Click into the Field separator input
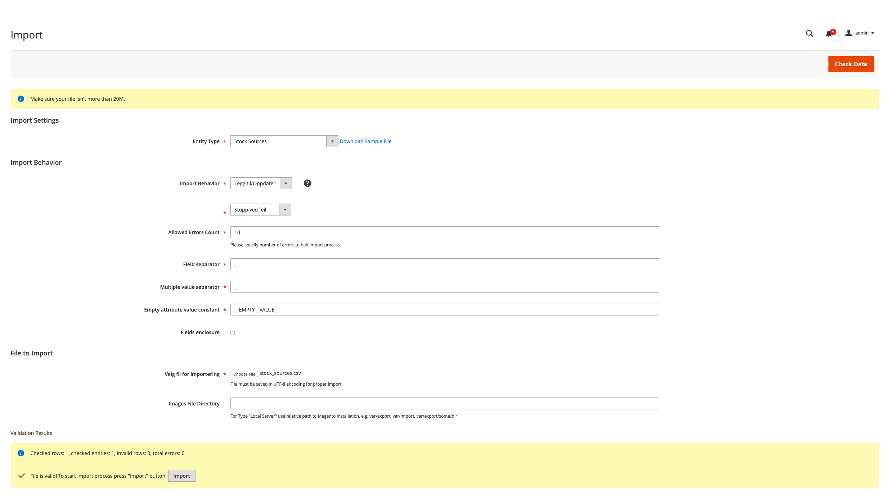The image size is (890, 495). click(444, 264)
